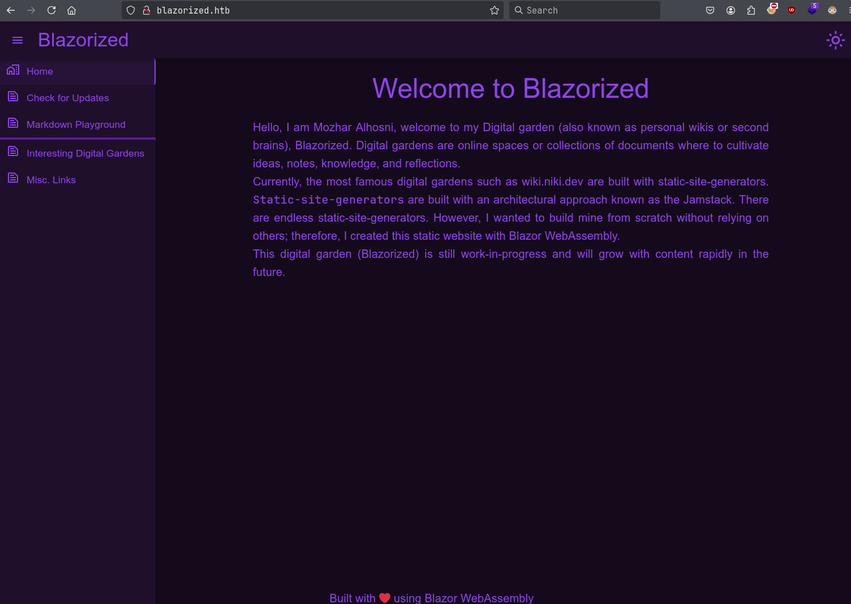Image resolution: width=851 pixels, height=604 pixels.
Task: Toggle the hamburger navigation menu
Action: point(18,40)
